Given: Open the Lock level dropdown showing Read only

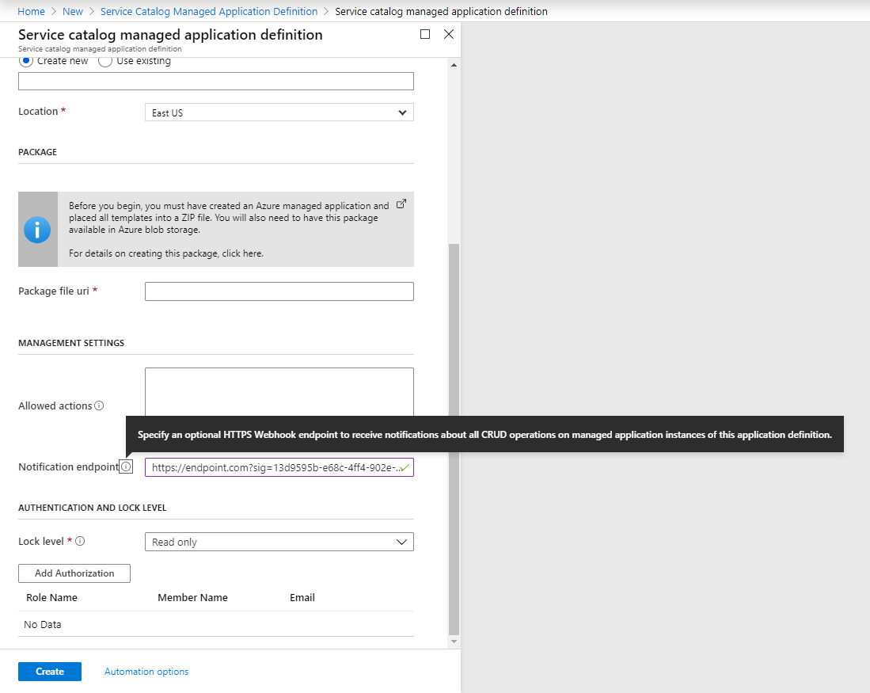Looking at the screenshot, I should pyautogui.click(x=279, y=542).
